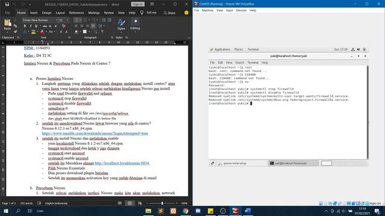Click English (Indonesia) language status entry
Viewport: 385px width, 216px height.
click(x=56, y=203)
